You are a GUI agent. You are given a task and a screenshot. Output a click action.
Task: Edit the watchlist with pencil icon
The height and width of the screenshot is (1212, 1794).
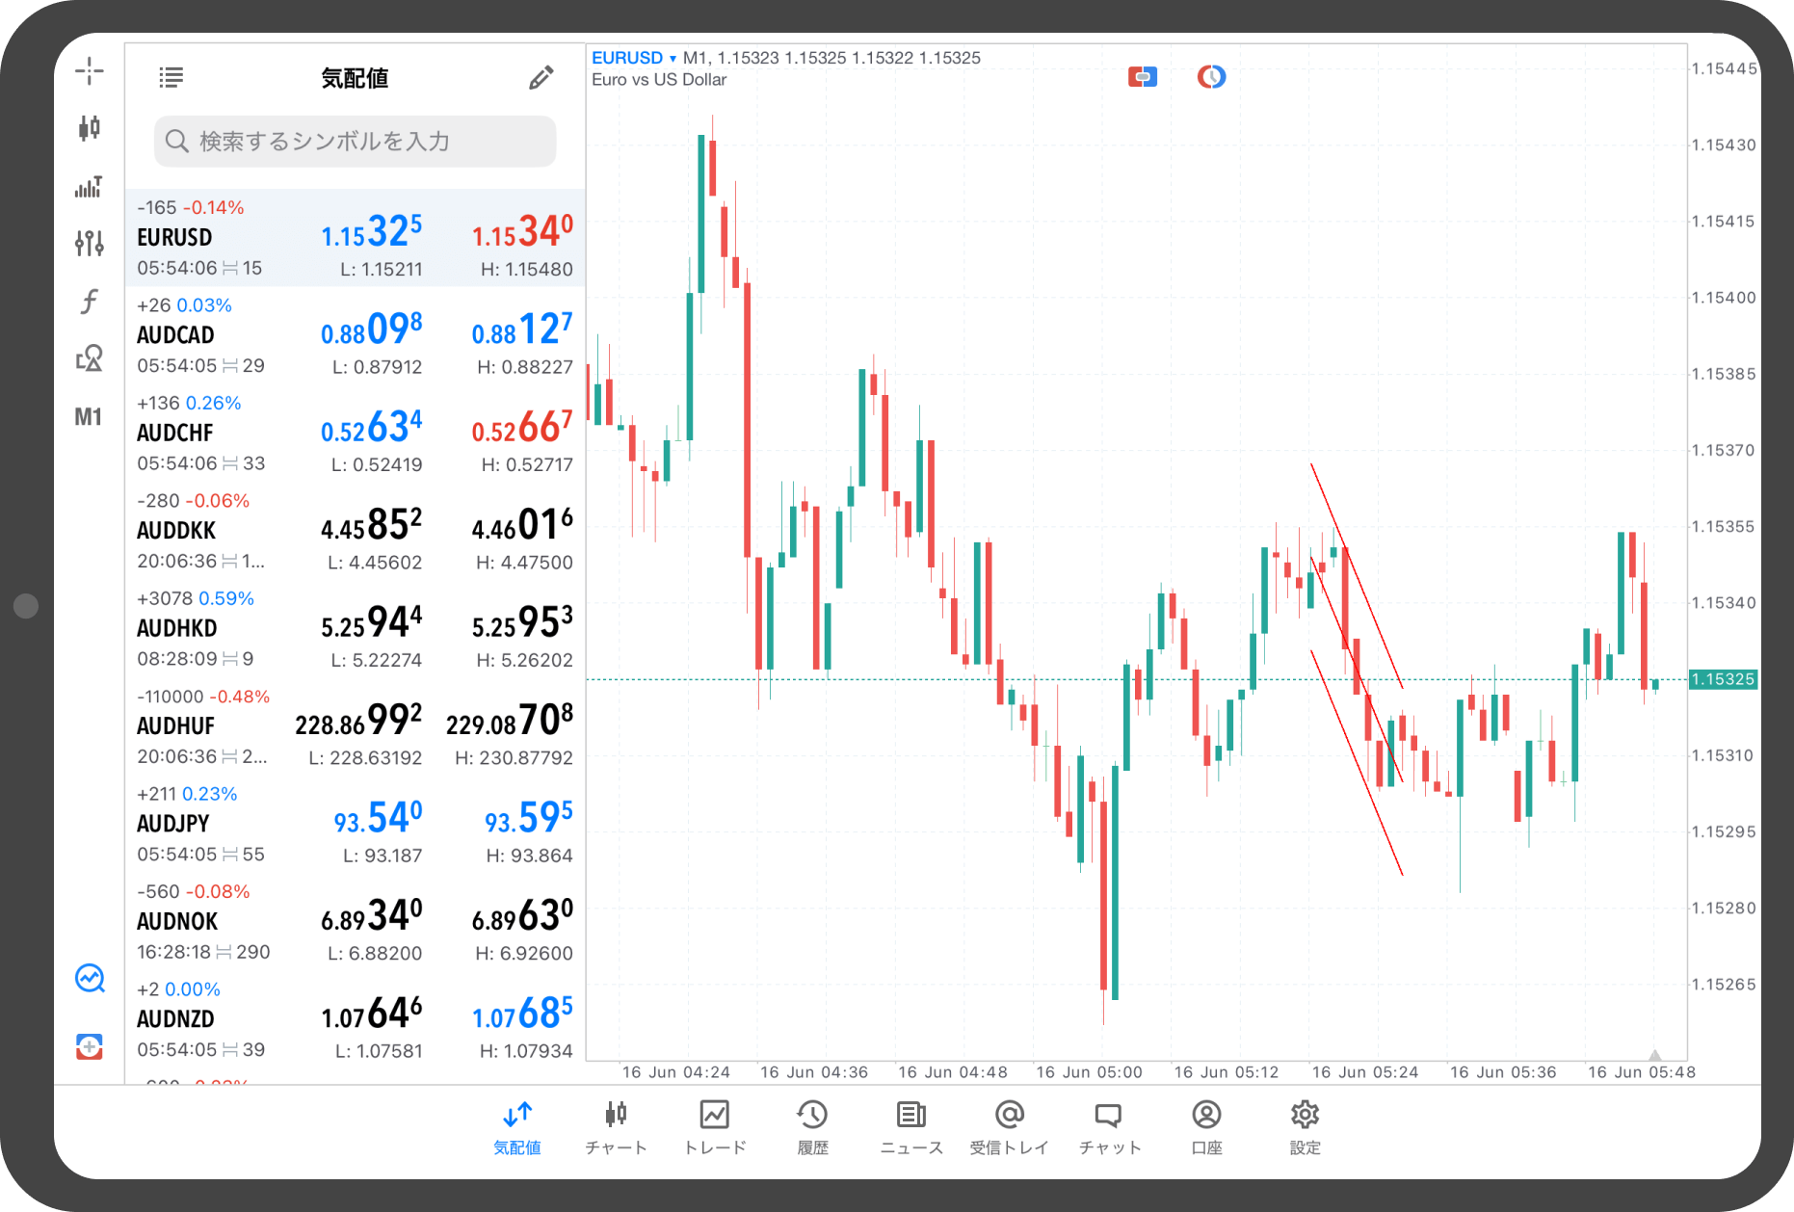[541, 77]
